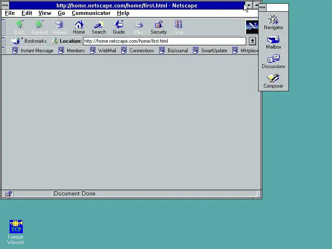Go to the Home page icon
Viewport: 332px width, 249px height.
pos(79,27)
